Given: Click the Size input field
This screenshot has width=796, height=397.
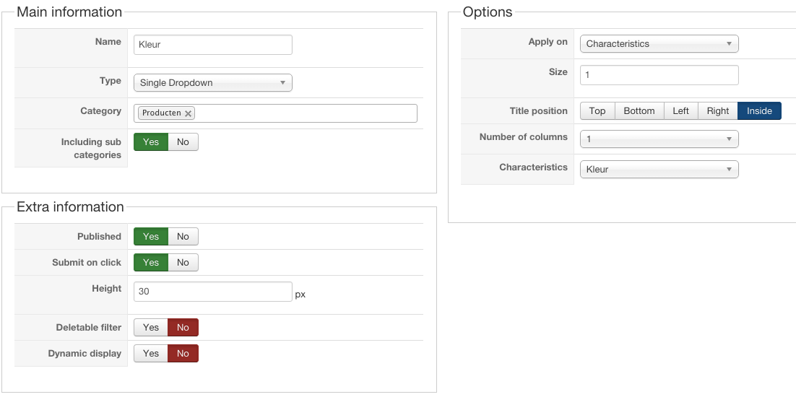Looking at the screenshot, I should click(659, 75).
